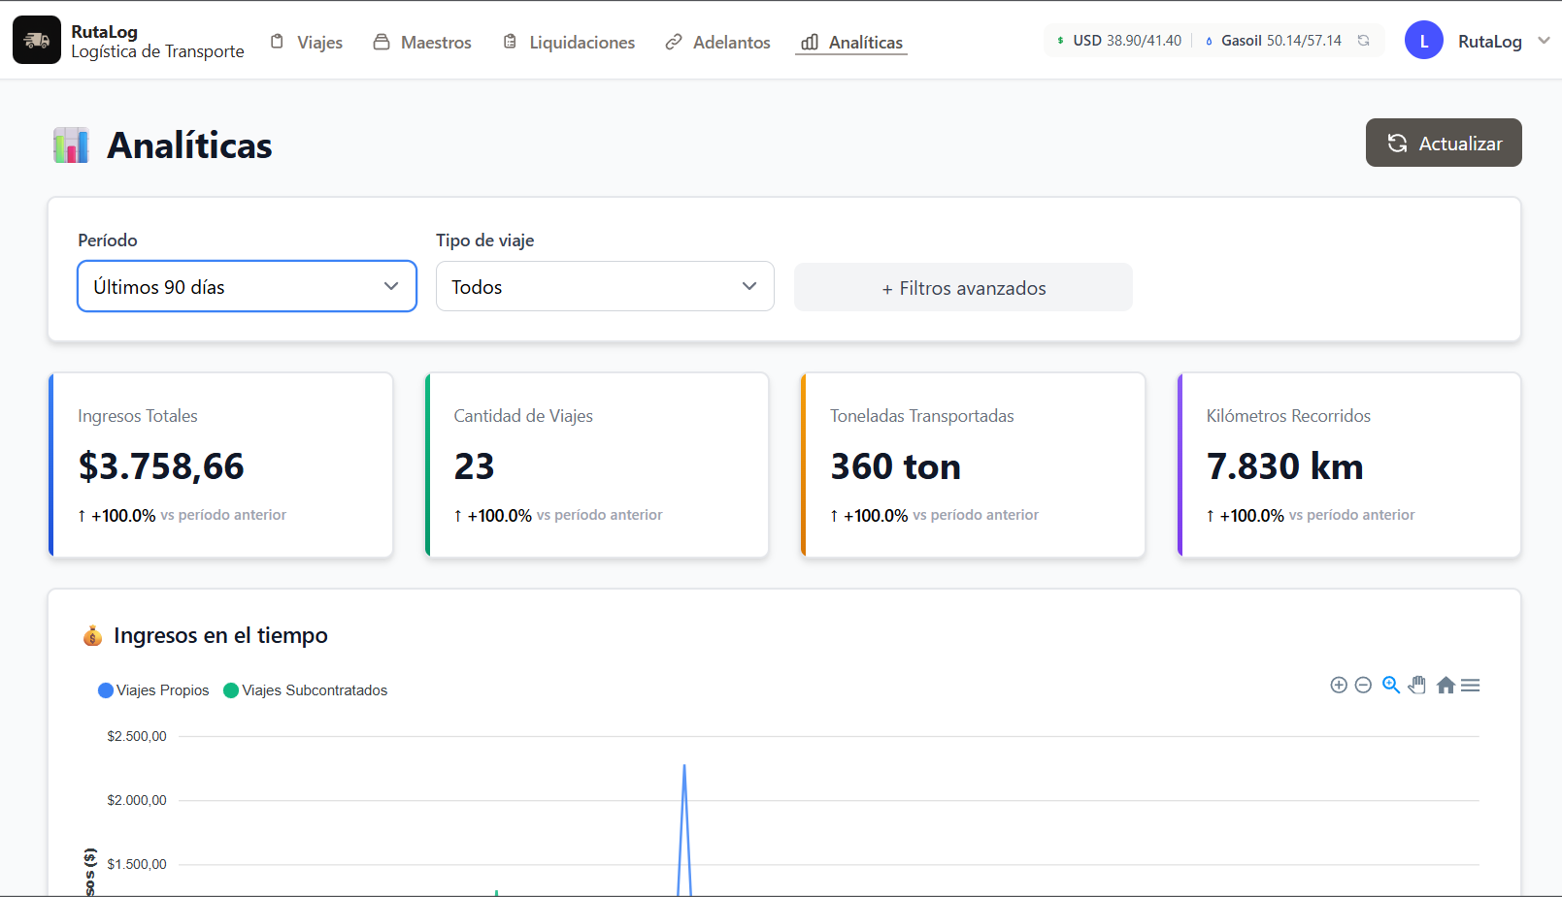Click the USD 38.90/41.40 rate indicator
This screenshot has width=1562, height=897.
click(1118, 41)
